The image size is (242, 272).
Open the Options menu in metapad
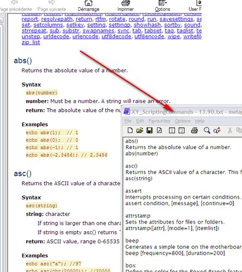183,121
